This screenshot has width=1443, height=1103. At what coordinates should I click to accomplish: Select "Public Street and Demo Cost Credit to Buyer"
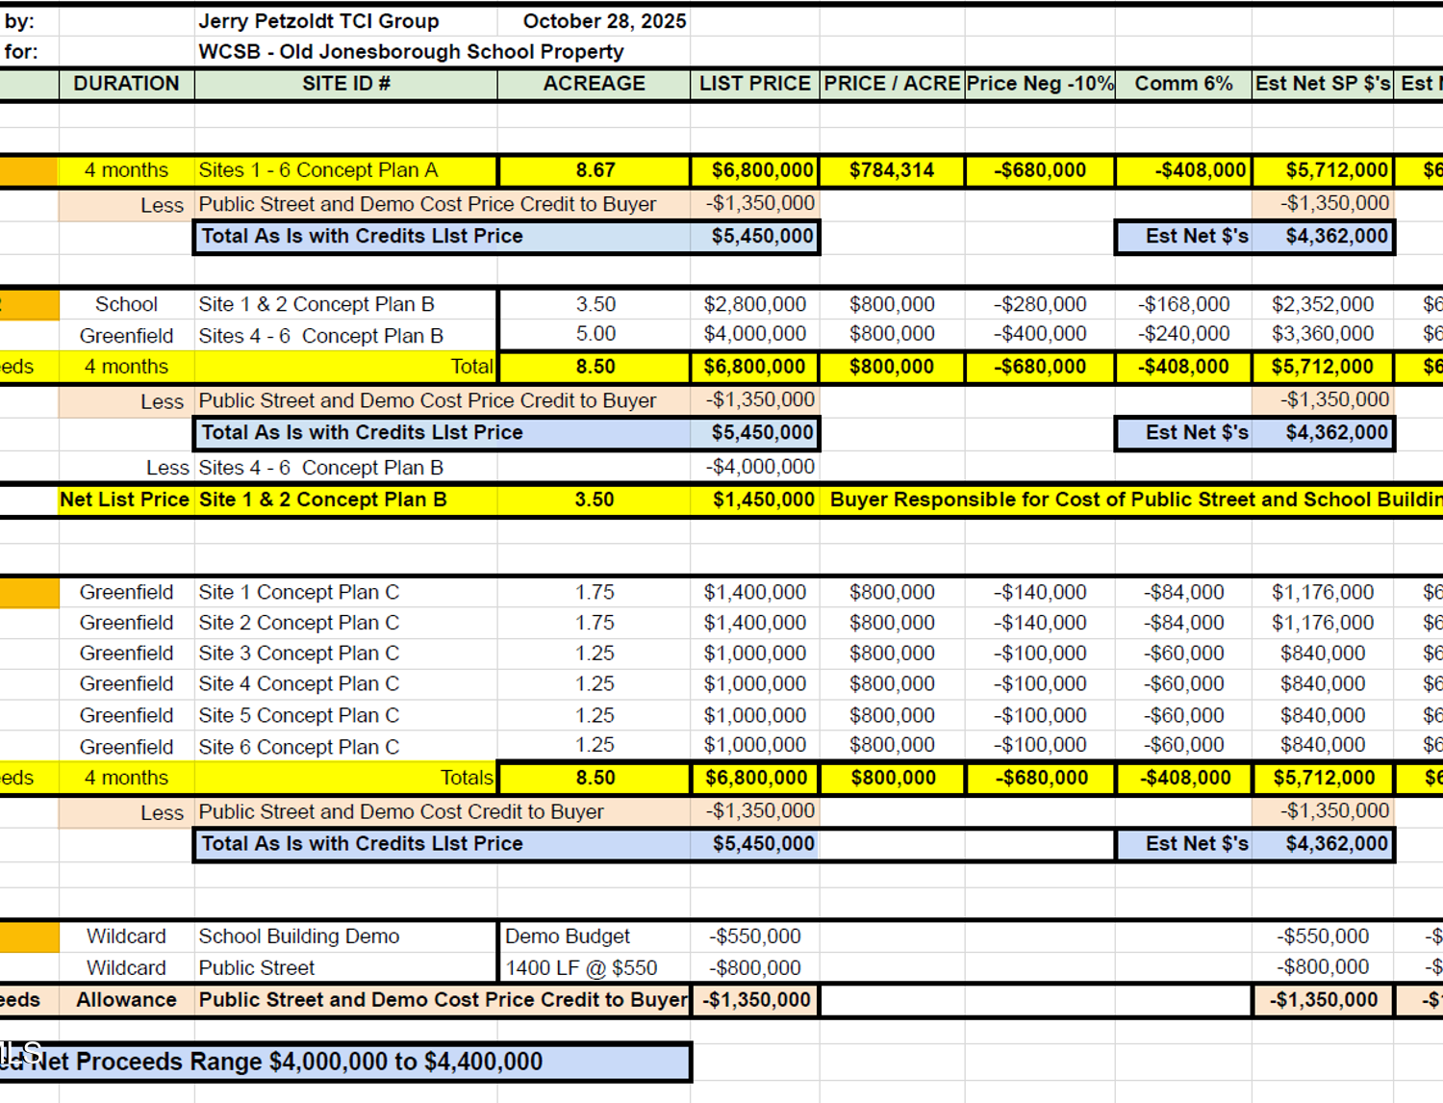tap(401, 811)
